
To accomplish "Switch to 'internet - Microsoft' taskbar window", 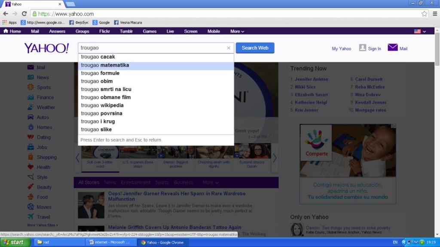I will 111,242.
